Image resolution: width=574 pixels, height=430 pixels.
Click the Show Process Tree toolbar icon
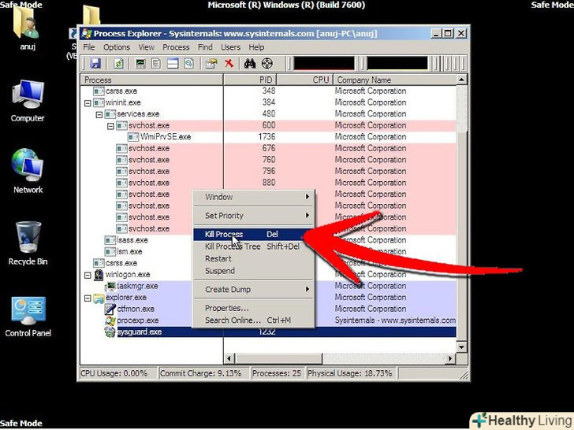(x=156, y=64)
